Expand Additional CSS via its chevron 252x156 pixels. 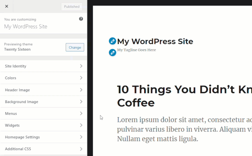81,149
